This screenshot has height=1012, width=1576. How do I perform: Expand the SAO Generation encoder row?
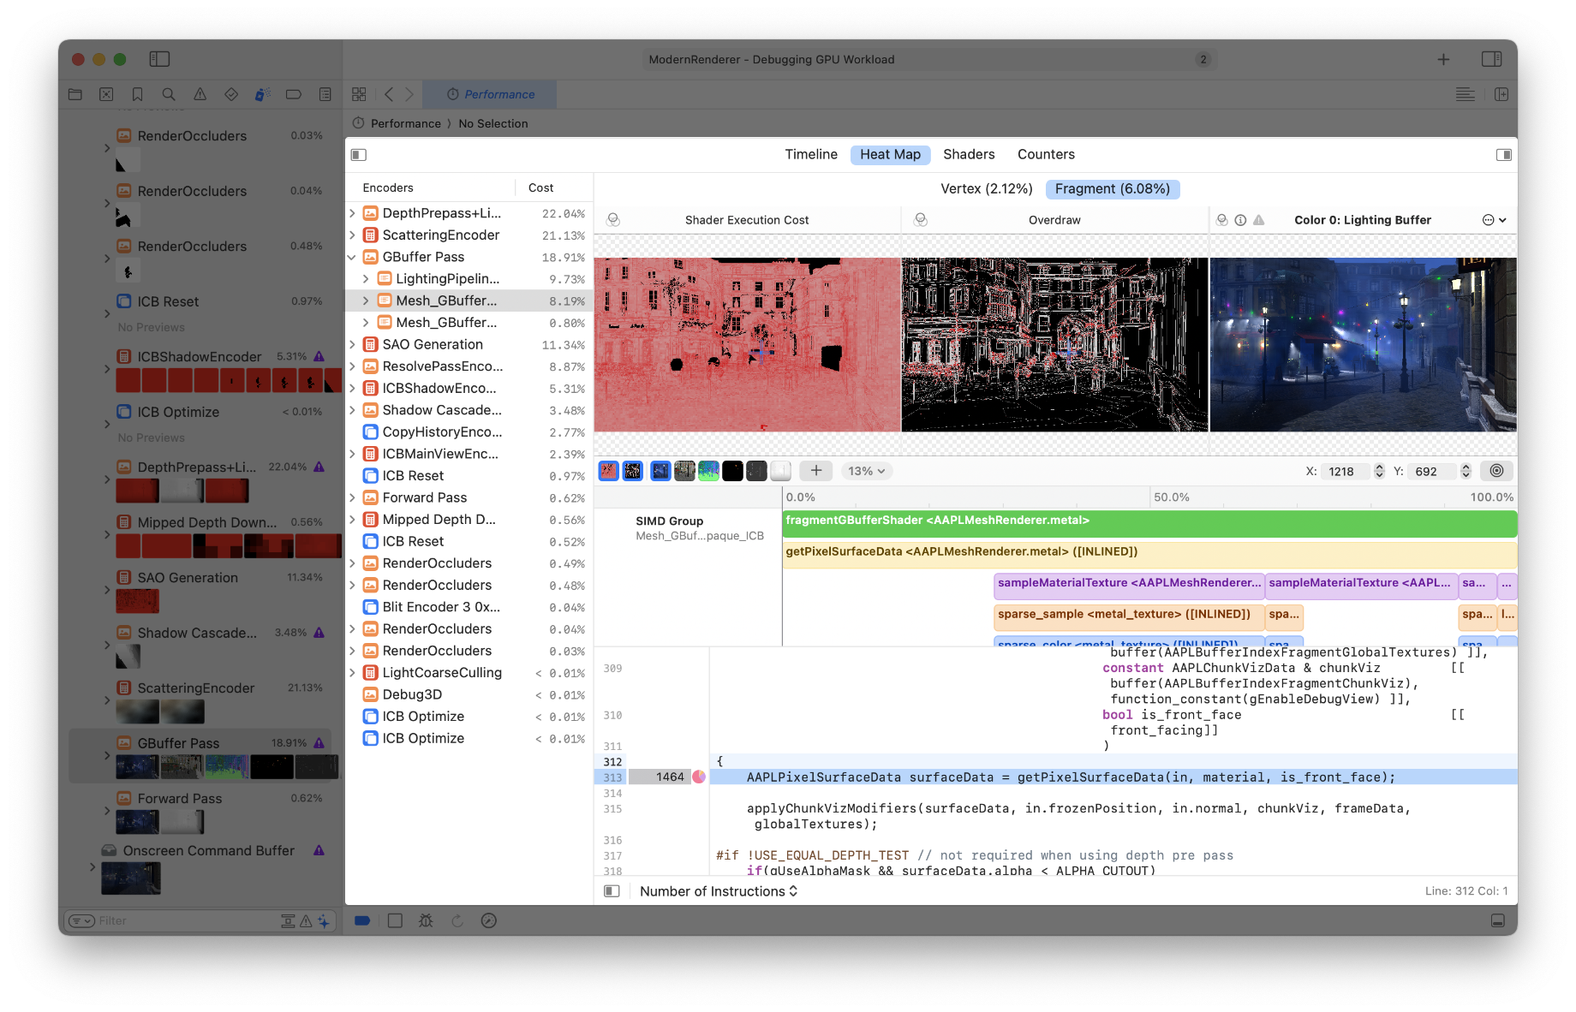[351, 344]
